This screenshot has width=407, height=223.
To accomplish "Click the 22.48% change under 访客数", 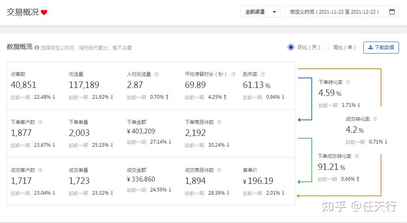I will tap(42, 97).
